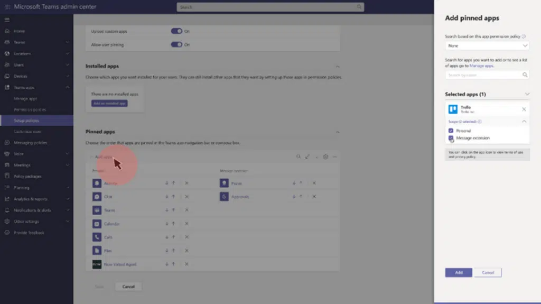Move Approvals message extension down
Viewport: 541px width, 304px height.
pos(294,197)
